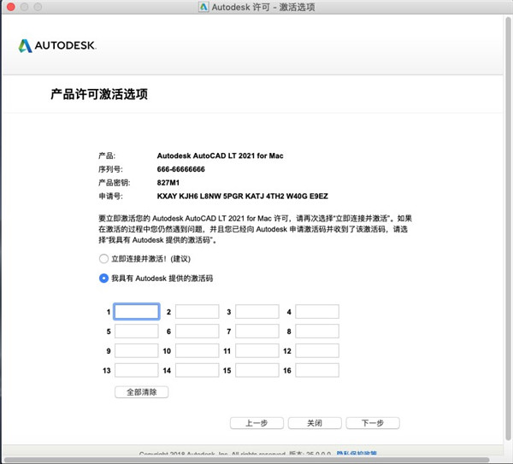Focus activation code field 4
Viewport: 513px width, 464px height.
click(x=317, y=312)
